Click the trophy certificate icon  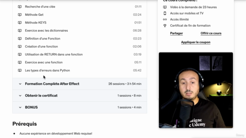165,26
